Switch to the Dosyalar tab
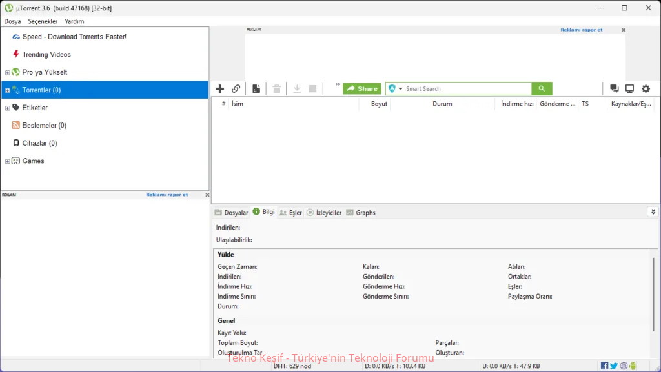 pyautogui.click(x=232, y=213)
